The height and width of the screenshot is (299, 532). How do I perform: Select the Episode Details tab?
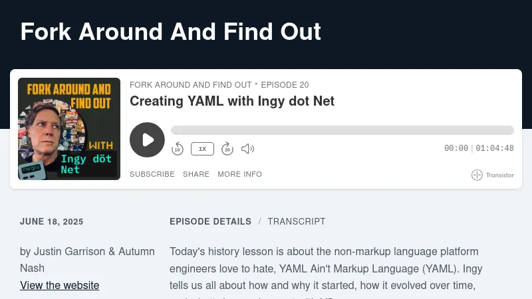pos(210,221)
